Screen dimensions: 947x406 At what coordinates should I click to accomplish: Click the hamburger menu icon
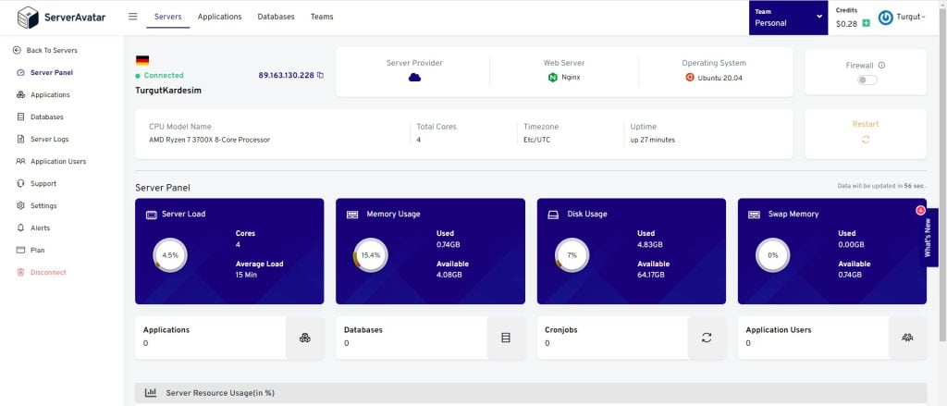133,17
